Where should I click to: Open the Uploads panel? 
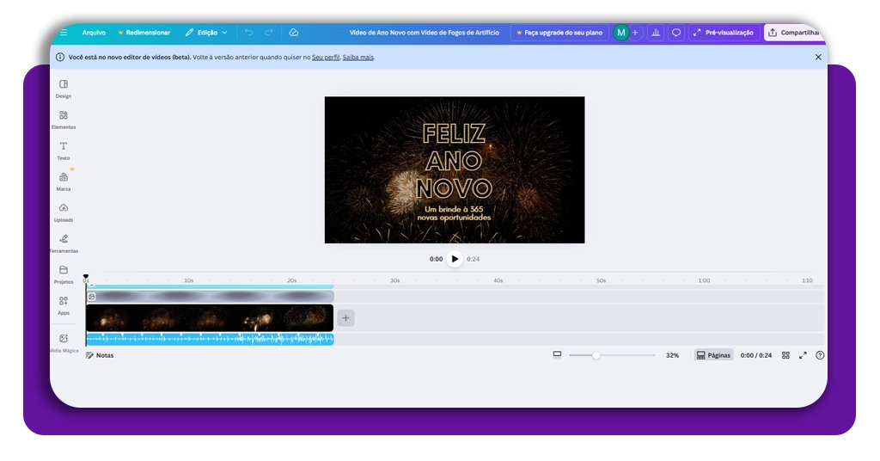point(64,212)
